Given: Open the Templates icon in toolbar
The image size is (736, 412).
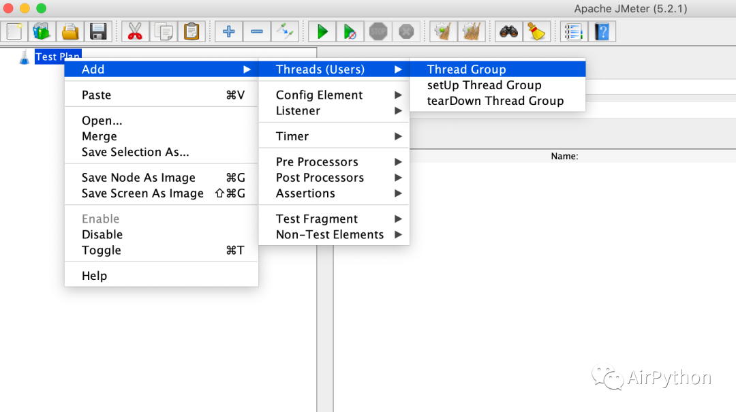Looking at the screenshot, I should pyautogui.click(x=42, y=31).
